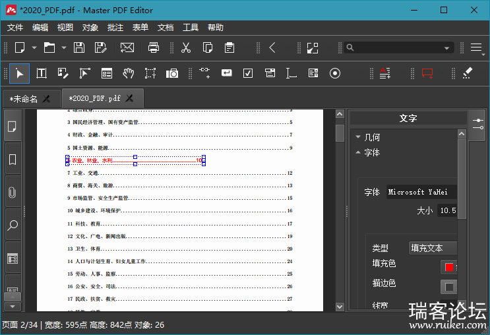Click the sidebar scroll down arrow
Viewport: 490px width, 335px height.
(x=13, y=307)
